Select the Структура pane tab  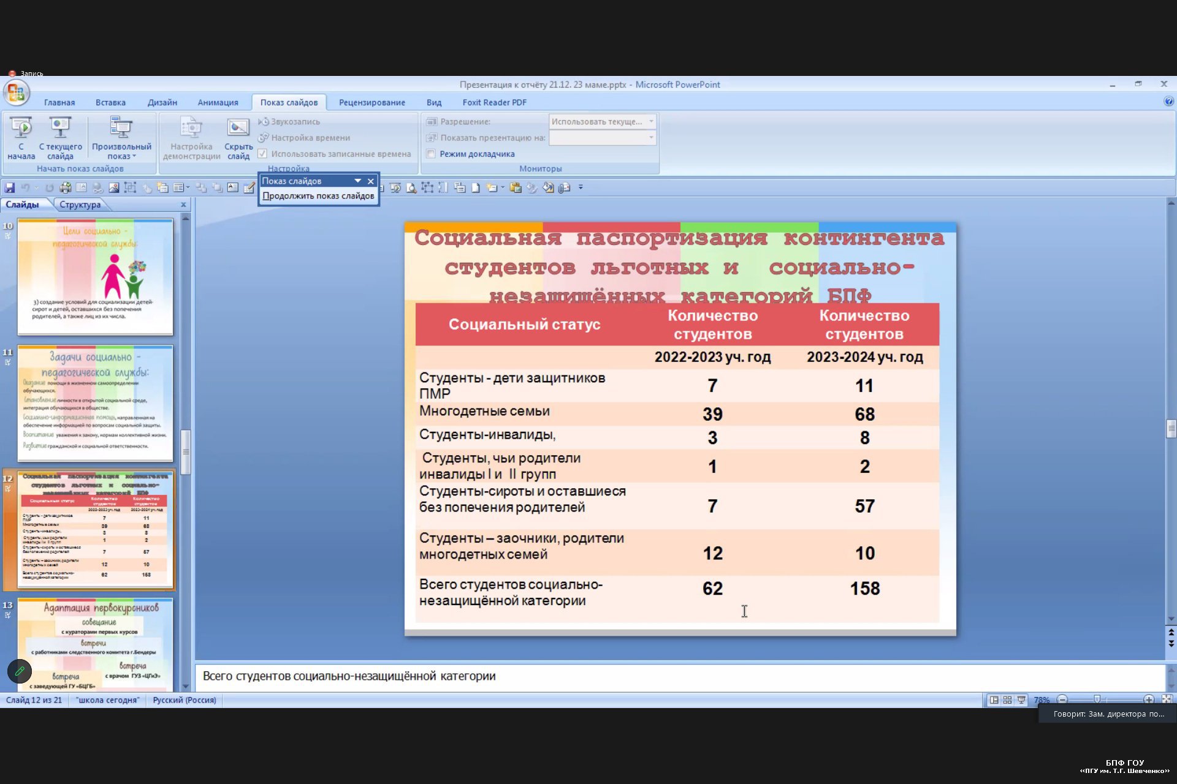pyautogui.click(x=80, y=205)
